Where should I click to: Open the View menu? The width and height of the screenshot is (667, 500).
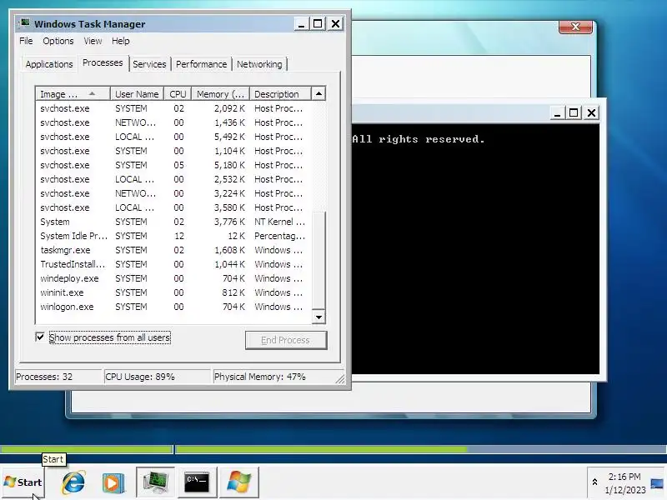(93, 41)
